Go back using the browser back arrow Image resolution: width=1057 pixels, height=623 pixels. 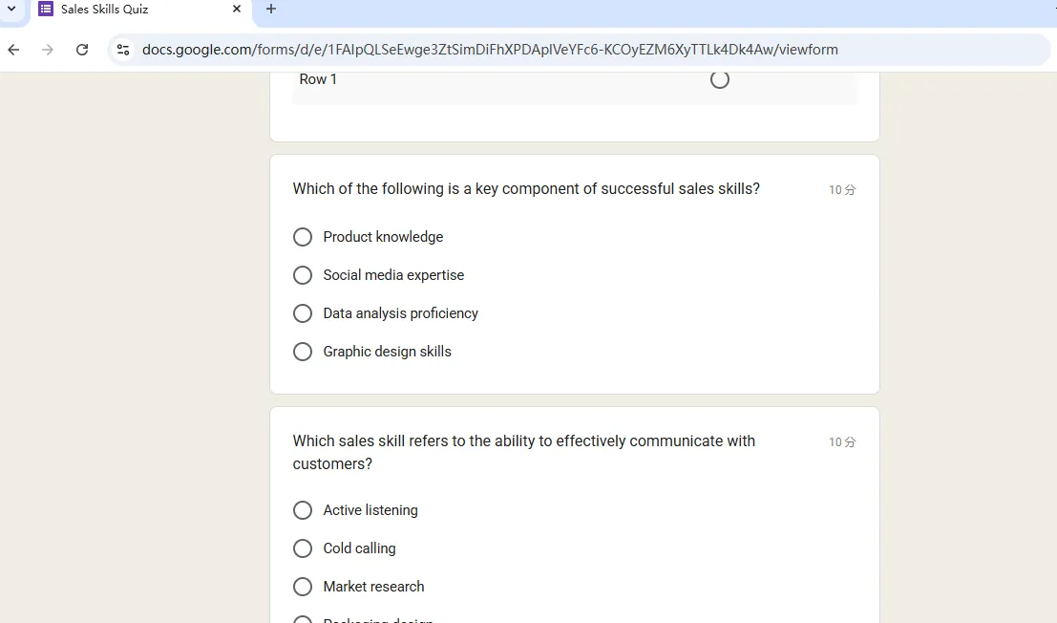(x=13, y=50)
